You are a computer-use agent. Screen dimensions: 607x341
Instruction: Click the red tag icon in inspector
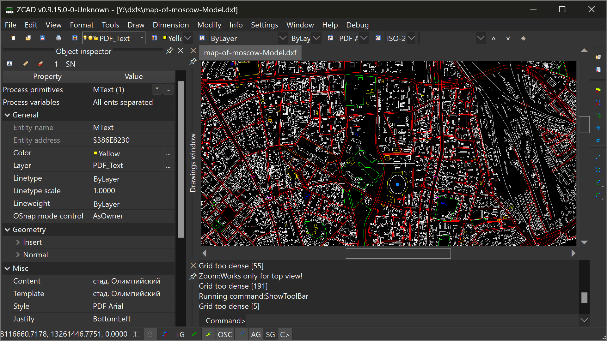(40, 64)
